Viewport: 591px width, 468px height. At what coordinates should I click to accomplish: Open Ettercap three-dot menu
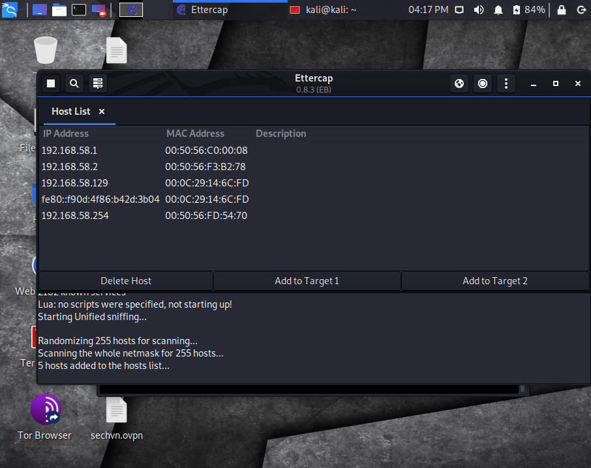(506, 83)
